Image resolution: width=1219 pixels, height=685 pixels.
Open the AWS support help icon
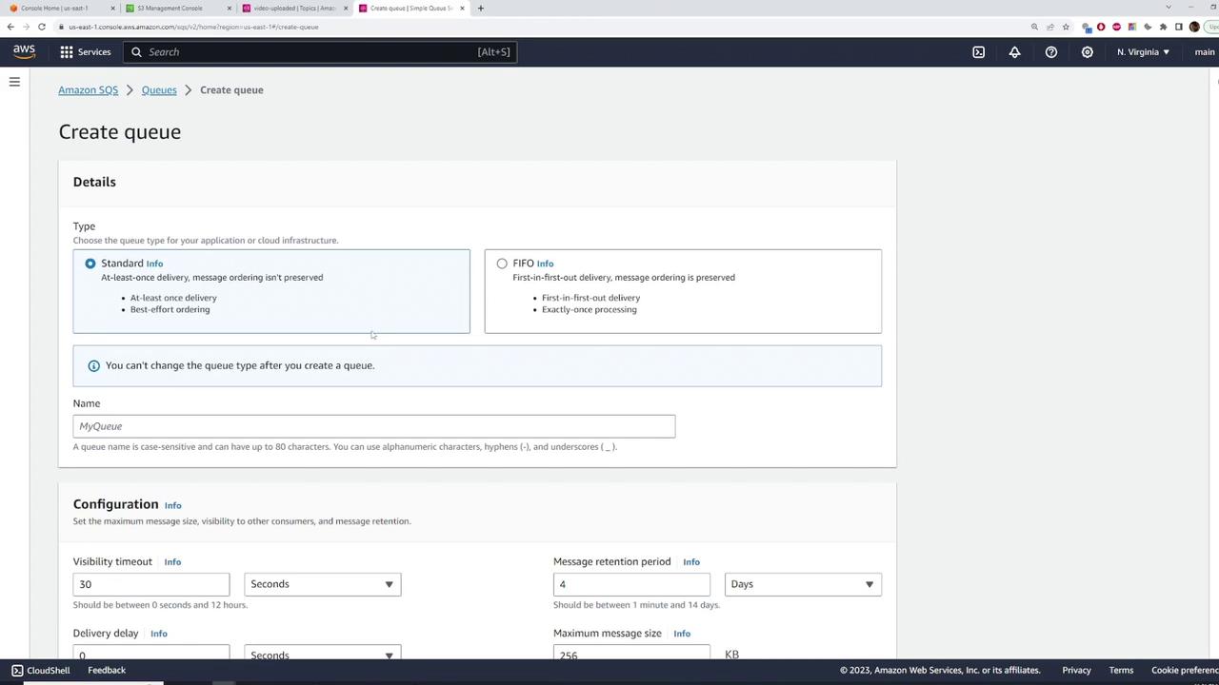pos(1051,52)
